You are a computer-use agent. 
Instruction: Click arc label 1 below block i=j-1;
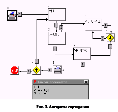click(56, 25)
